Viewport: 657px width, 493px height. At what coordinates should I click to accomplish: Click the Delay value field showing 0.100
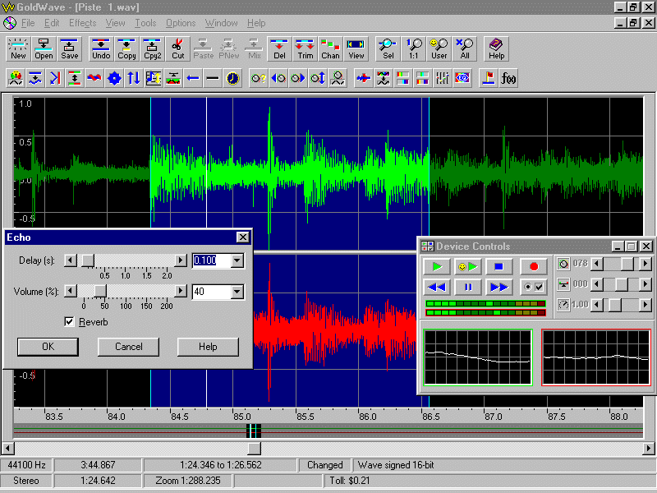click(212, 260)
